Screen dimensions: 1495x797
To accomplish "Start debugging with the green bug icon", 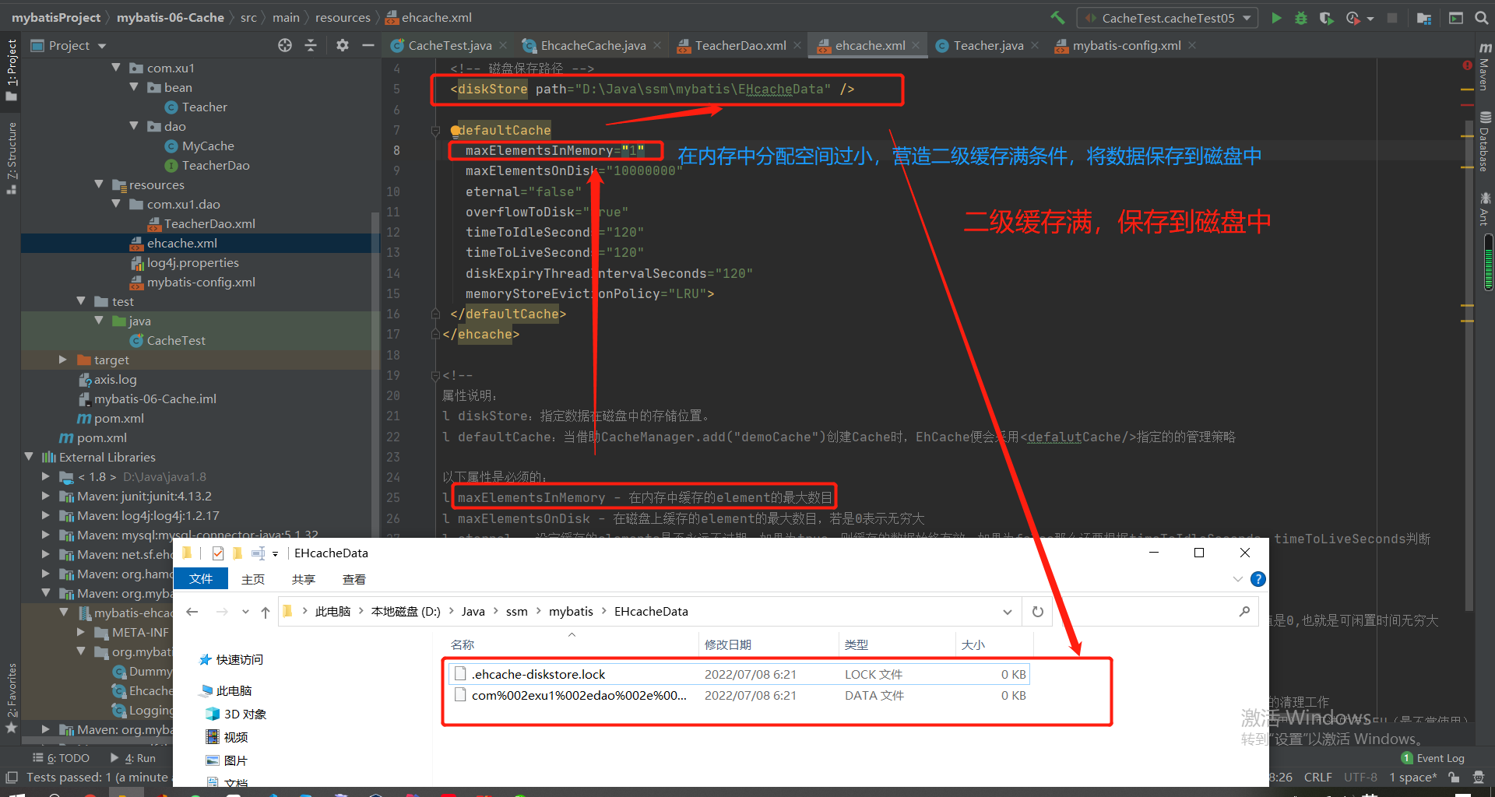I will click(1301, 18).
